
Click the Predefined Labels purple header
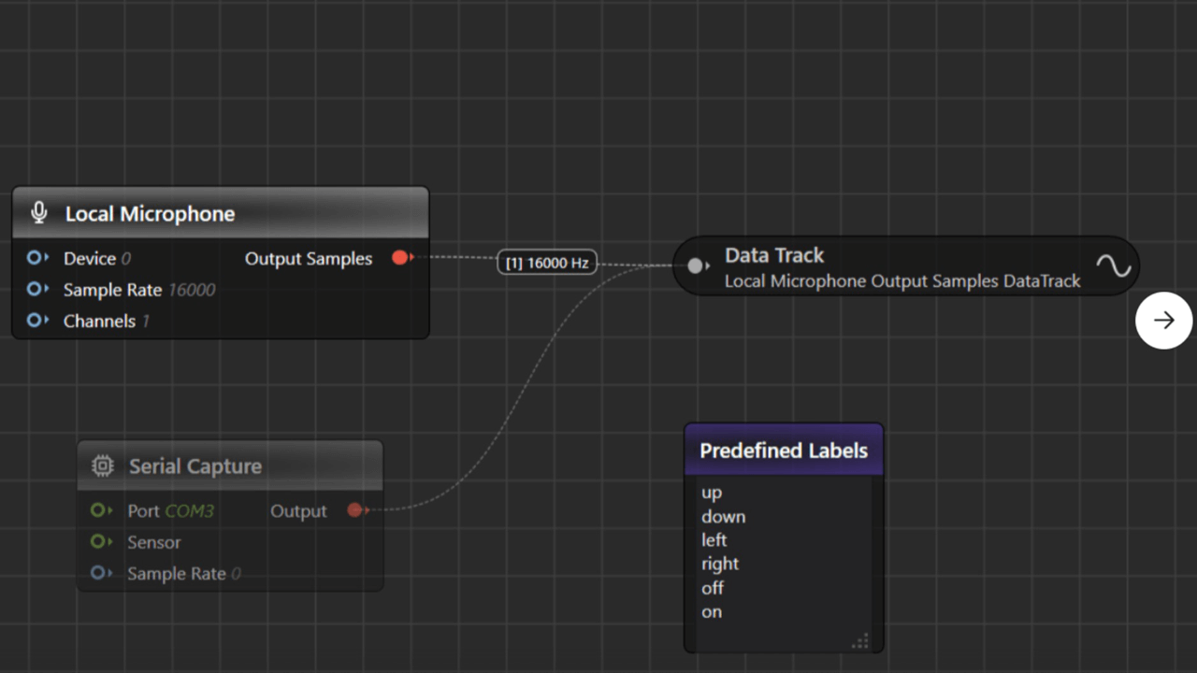784,450
